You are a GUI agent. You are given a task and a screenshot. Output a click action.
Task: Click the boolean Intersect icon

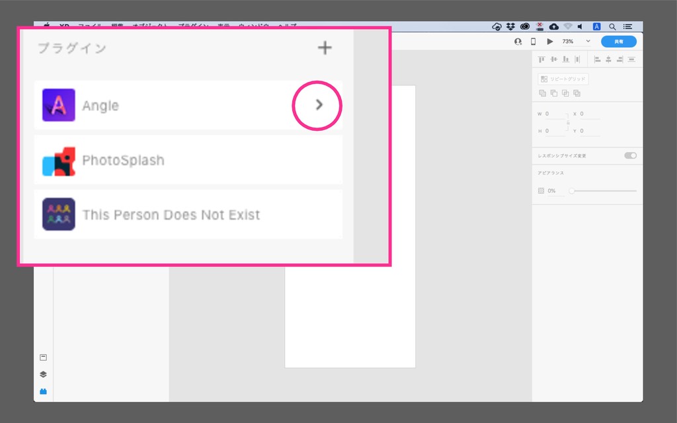[565, 93]
